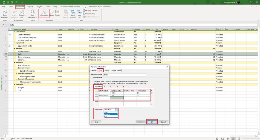The height and width of the screenshot is (140, 260).
Task: Open Custom Fields tab in dialog
Action: (116, 71)
